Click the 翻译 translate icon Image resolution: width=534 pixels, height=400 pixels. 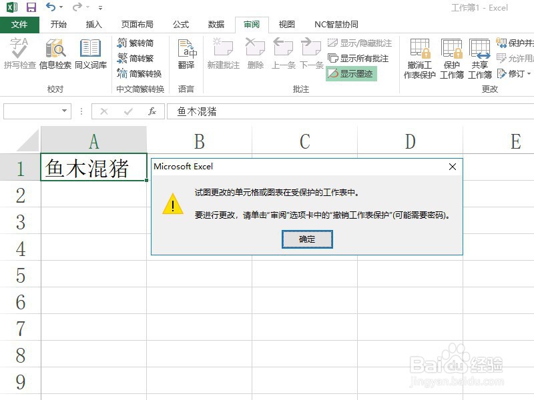pyautogui.click(x=186, y=54)
